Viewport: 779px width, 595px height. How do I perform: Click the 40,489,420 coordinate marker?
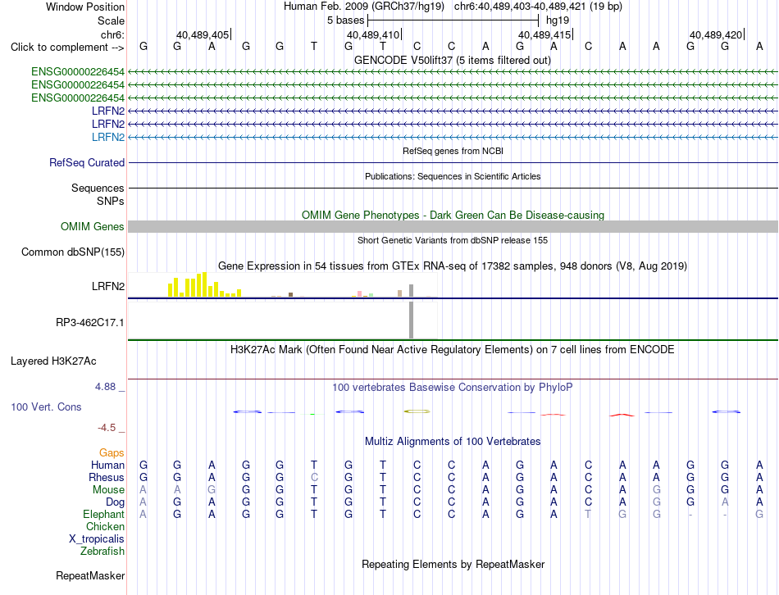pos(717,34)
